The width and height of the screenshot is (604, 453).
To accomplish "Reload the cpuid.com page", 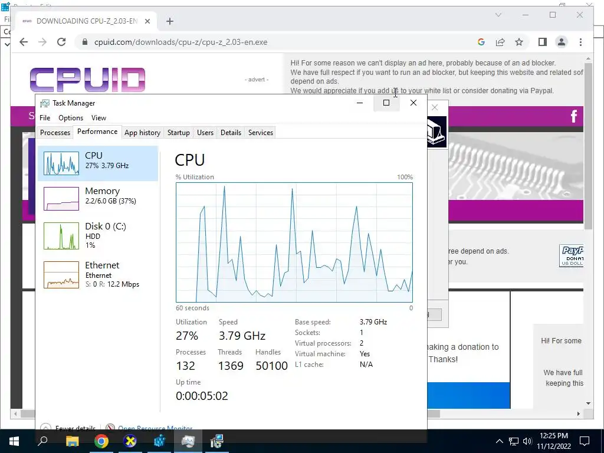I will tap(61, 42).
